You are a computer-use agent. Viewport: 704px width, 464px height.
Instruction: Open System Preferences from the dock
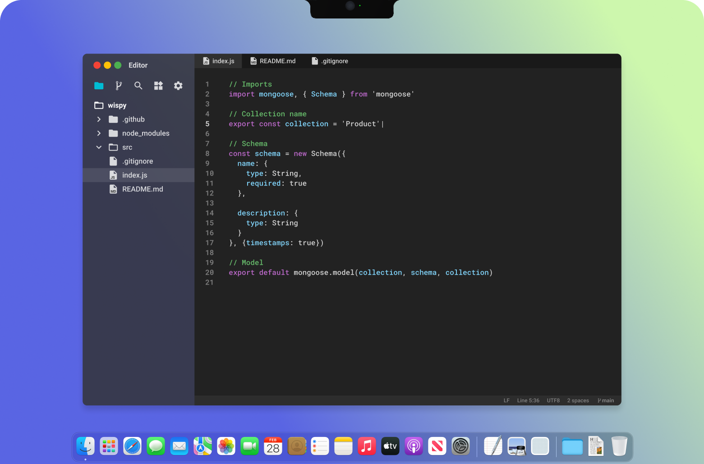[x=460, y=446]
